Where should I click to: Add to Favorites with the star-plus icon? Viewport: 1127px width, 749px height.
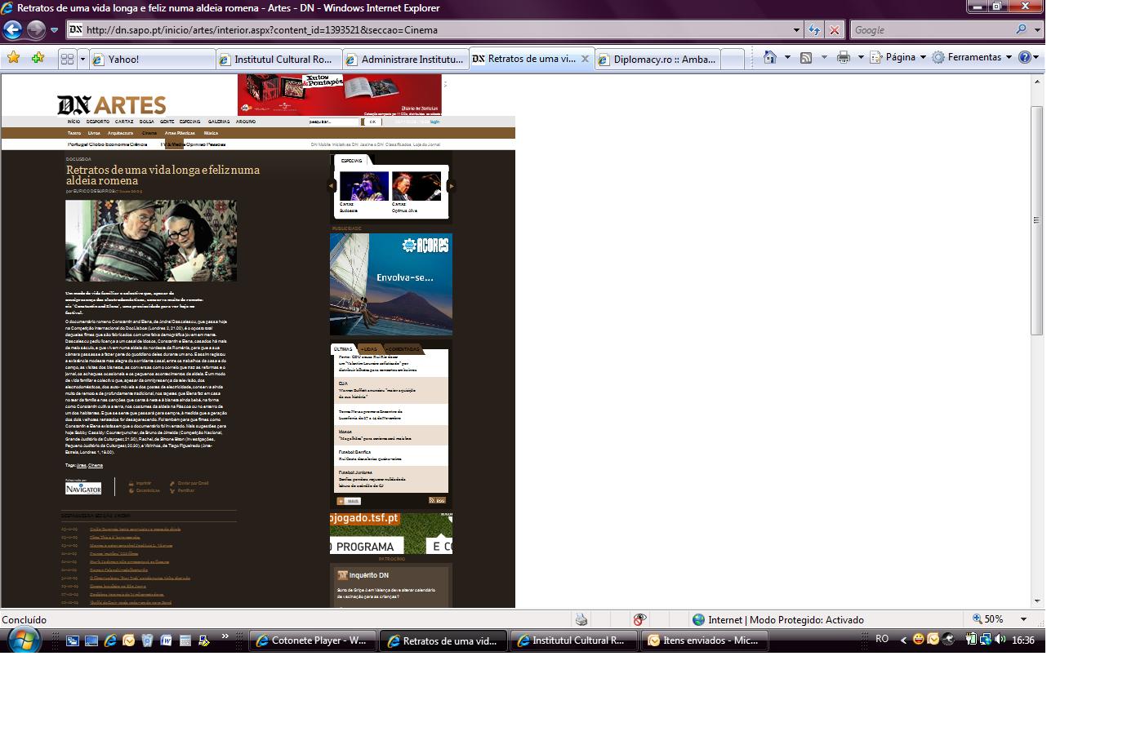click(x=38, y=58)
